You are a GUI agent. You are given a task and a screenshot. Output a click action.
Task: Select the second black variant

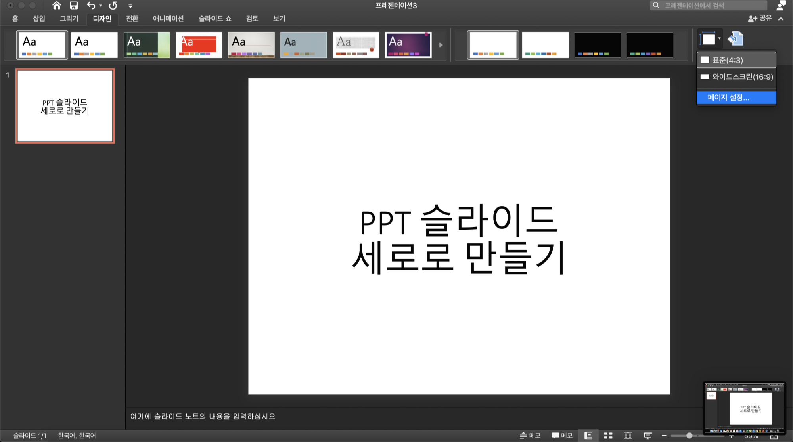click(x=650, y=45)
